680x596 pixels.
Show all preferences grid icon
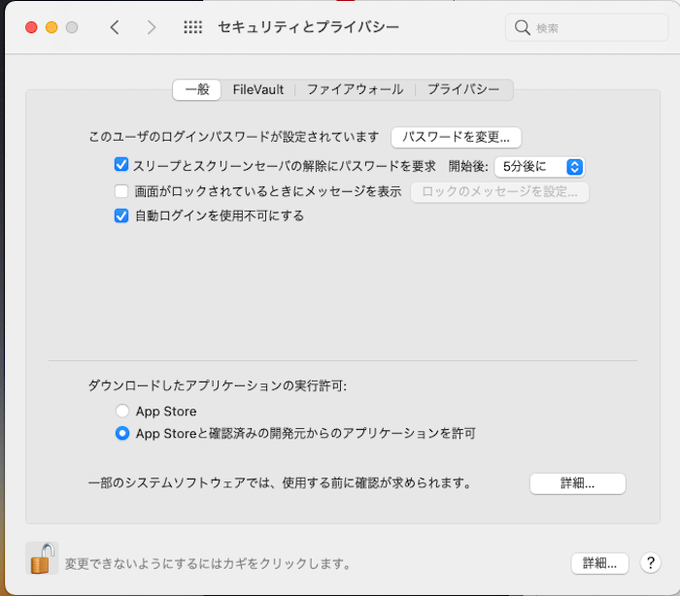(x=192, y=27)
